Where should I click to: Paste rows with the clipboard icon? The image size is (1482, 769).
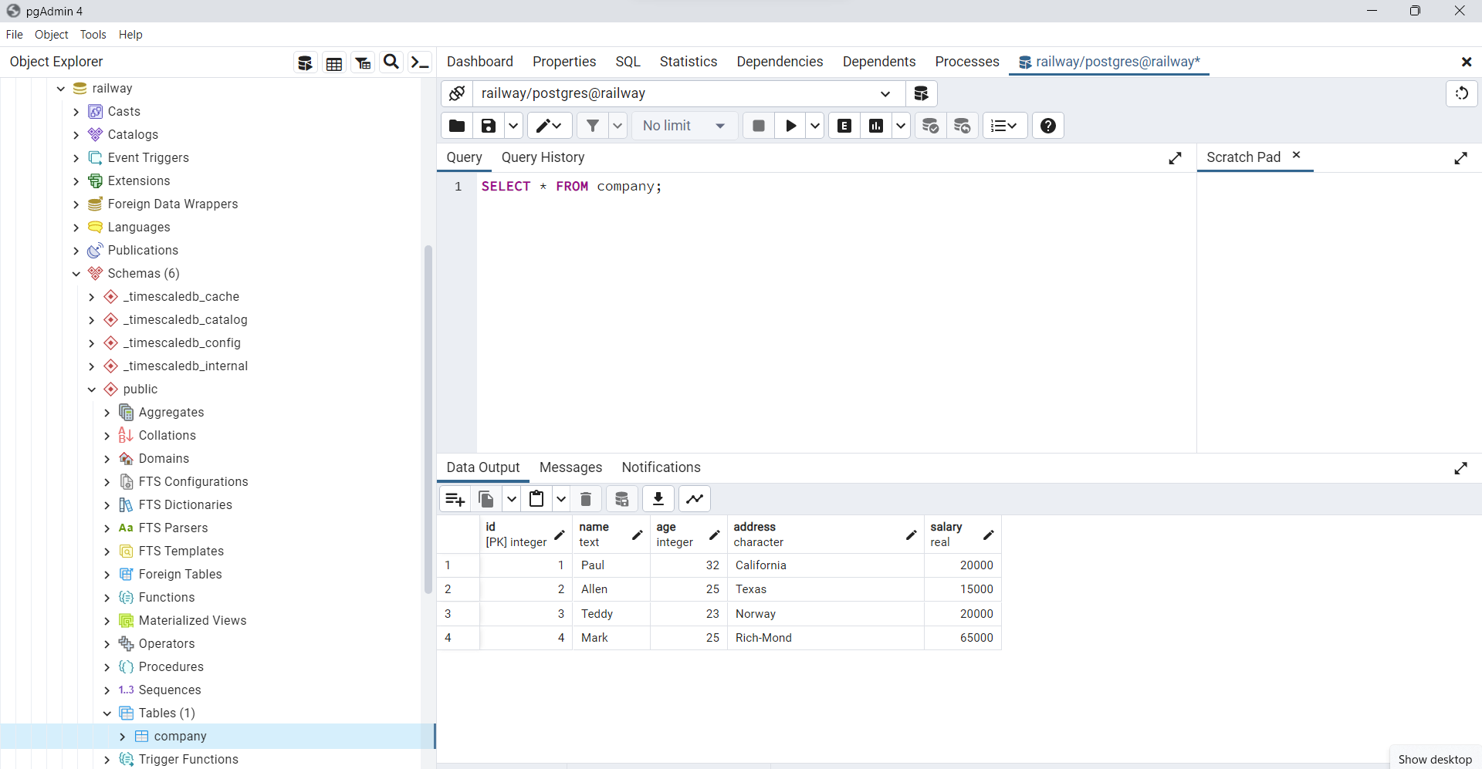536,499
